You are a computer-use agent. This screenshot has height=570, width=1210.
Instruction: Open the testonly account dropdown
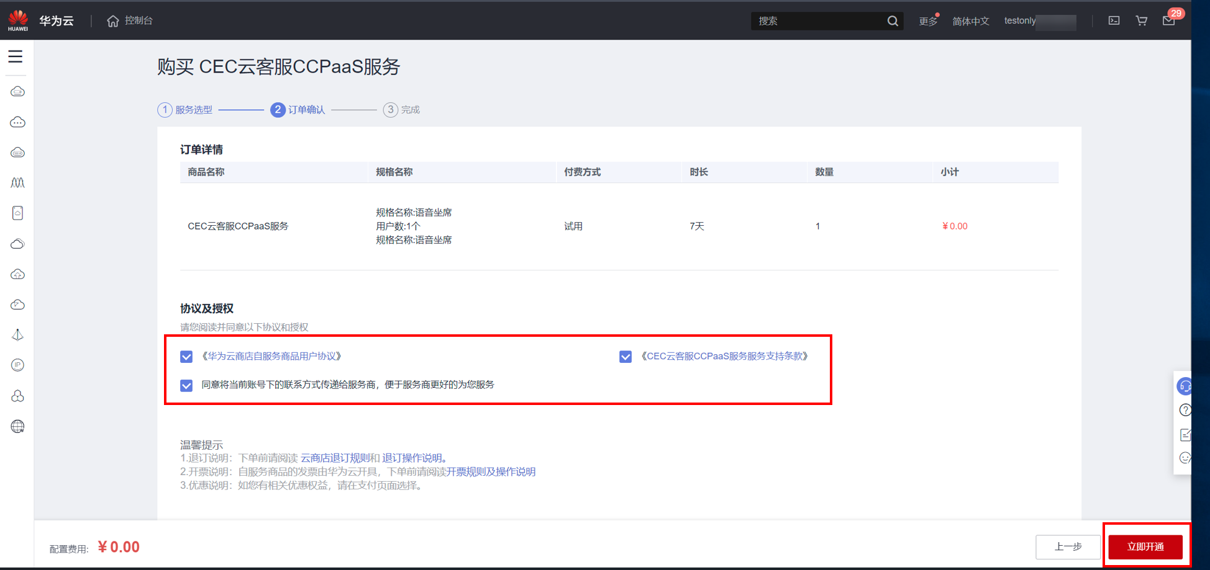[1040, 21]
